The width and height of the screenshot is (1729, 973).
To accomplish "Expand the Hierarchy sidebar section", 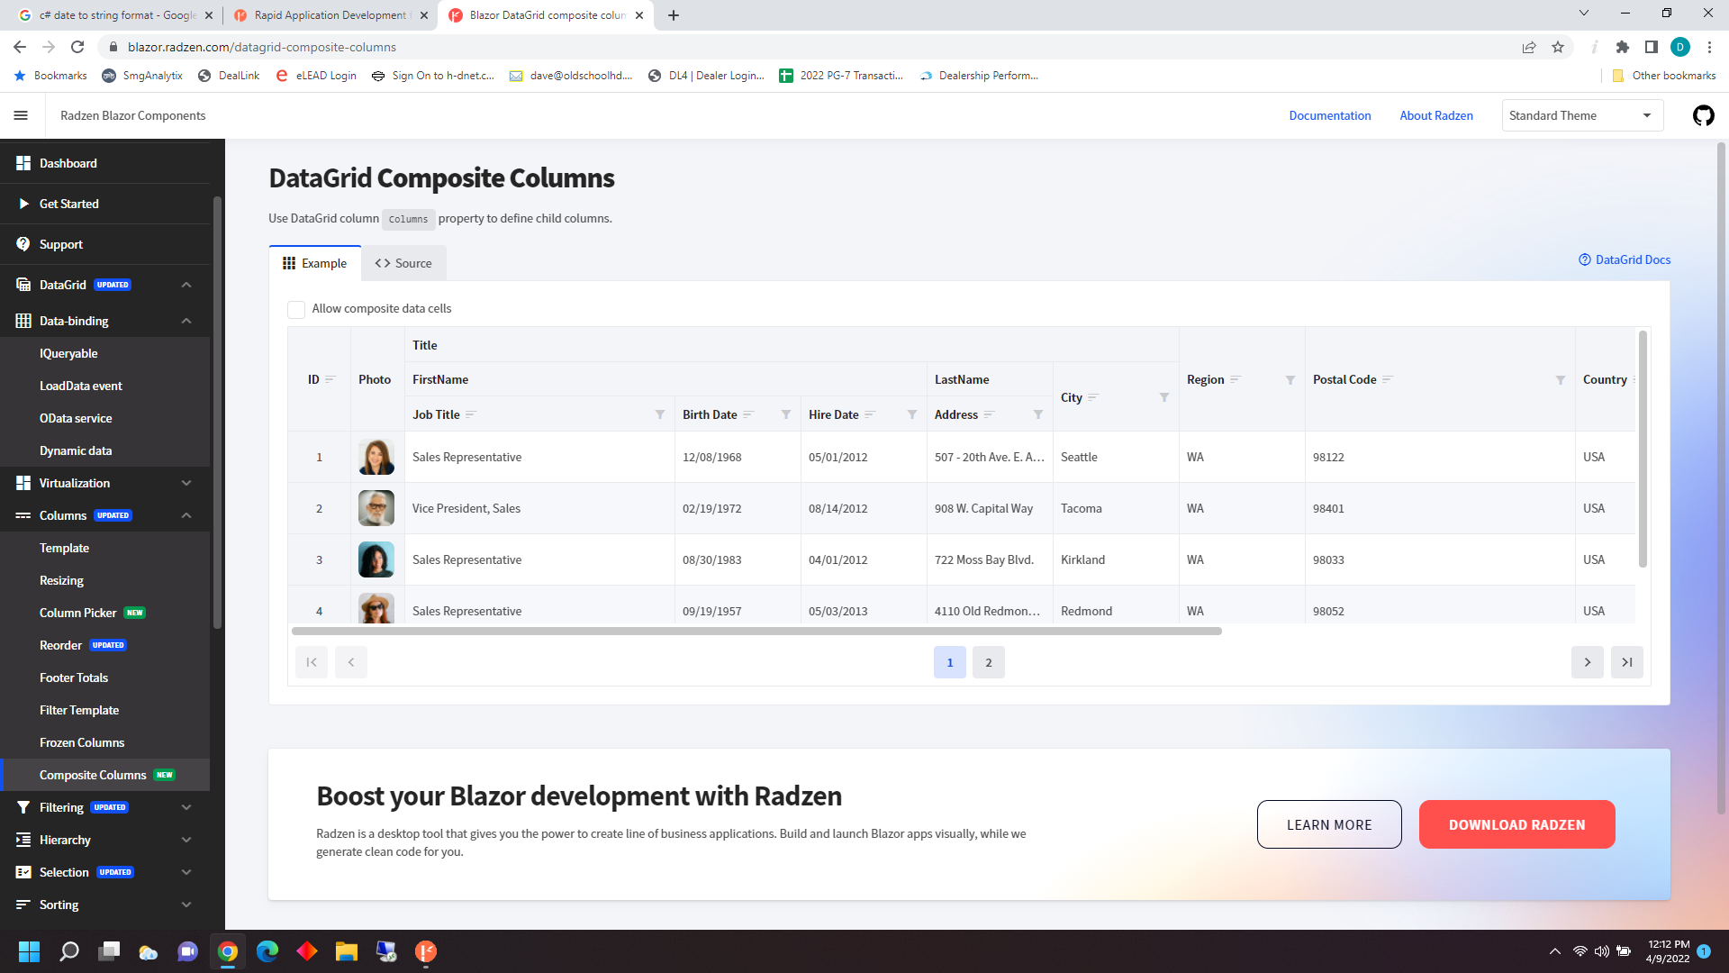I will pos(186,840).
